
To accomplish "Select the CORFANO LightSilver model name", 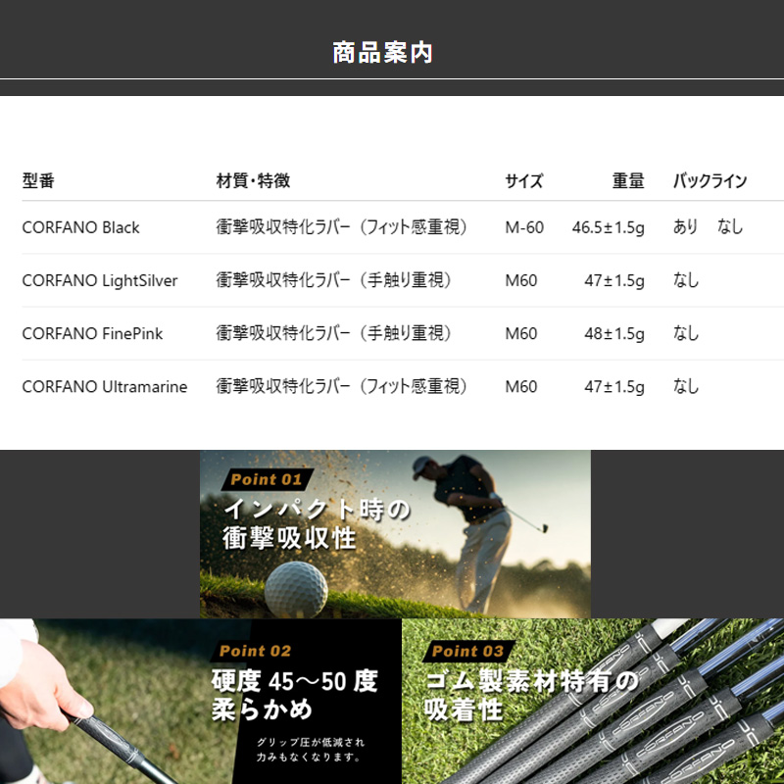I will pyautogui.click(x=100, y=280).
